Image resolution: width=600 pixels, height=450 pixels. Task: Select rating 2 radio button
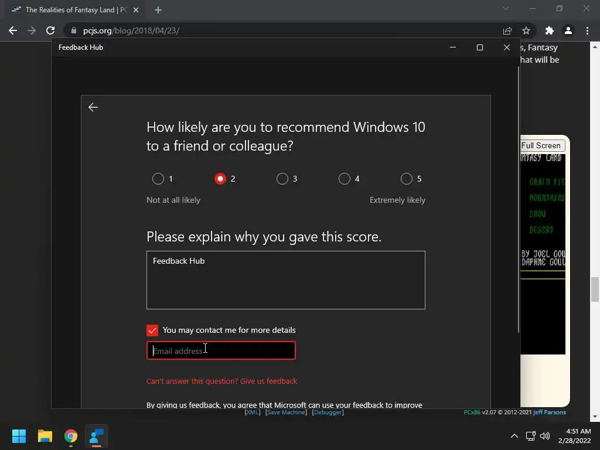point(220,179)
